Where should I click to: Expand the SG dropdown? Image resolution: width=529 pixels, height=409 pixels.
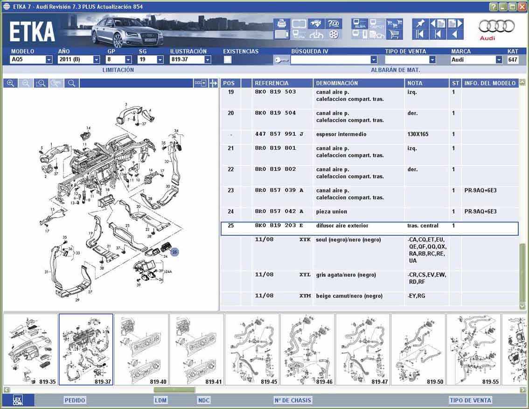click(x=160, y=60)
